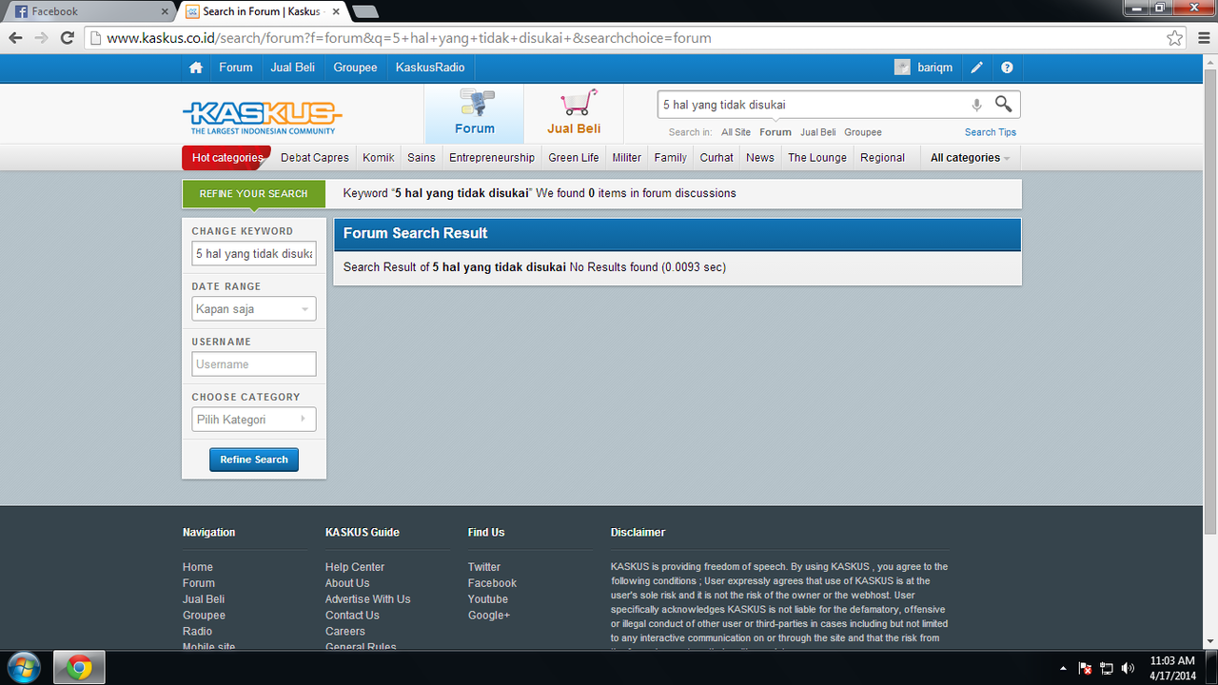Set search scope to Jual Beli

click(818, 132)
